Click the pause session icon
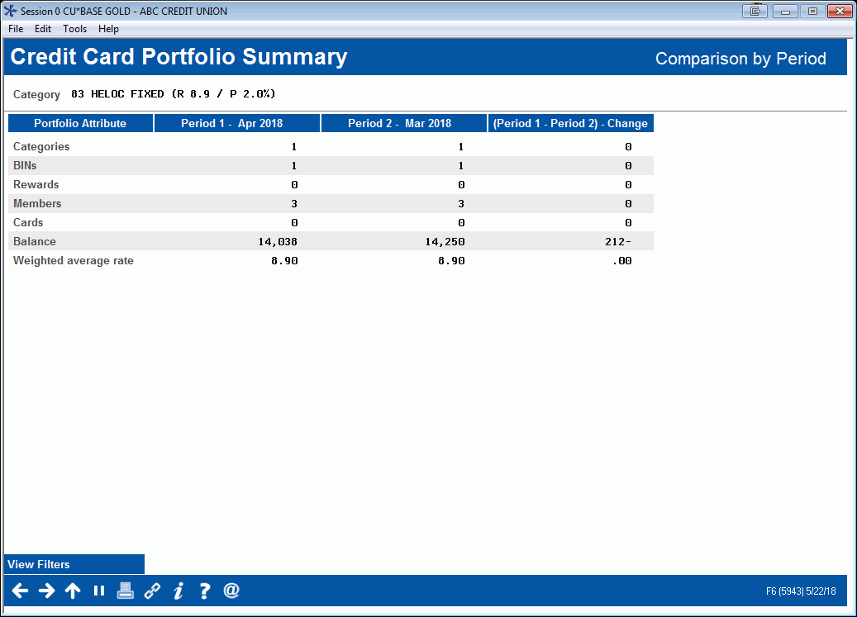Screen dimensions: 857x617 [98, 591]
